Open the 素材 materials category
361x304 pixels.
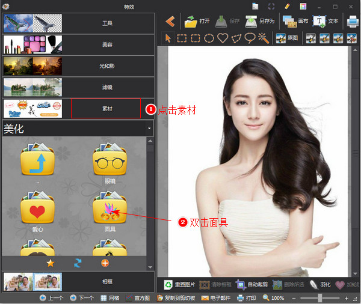coord(78,109)
